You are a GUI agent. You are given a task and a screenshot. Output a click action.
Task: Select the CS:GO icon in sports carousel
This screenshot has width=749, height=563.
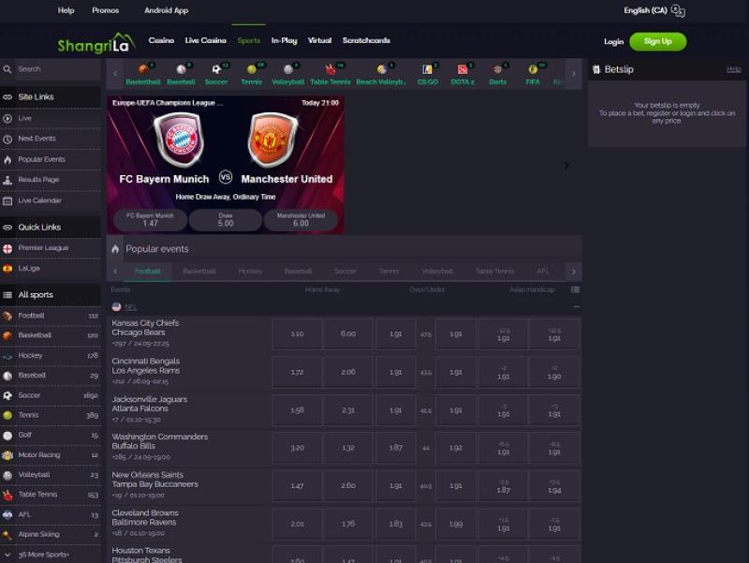coord(427,74)
